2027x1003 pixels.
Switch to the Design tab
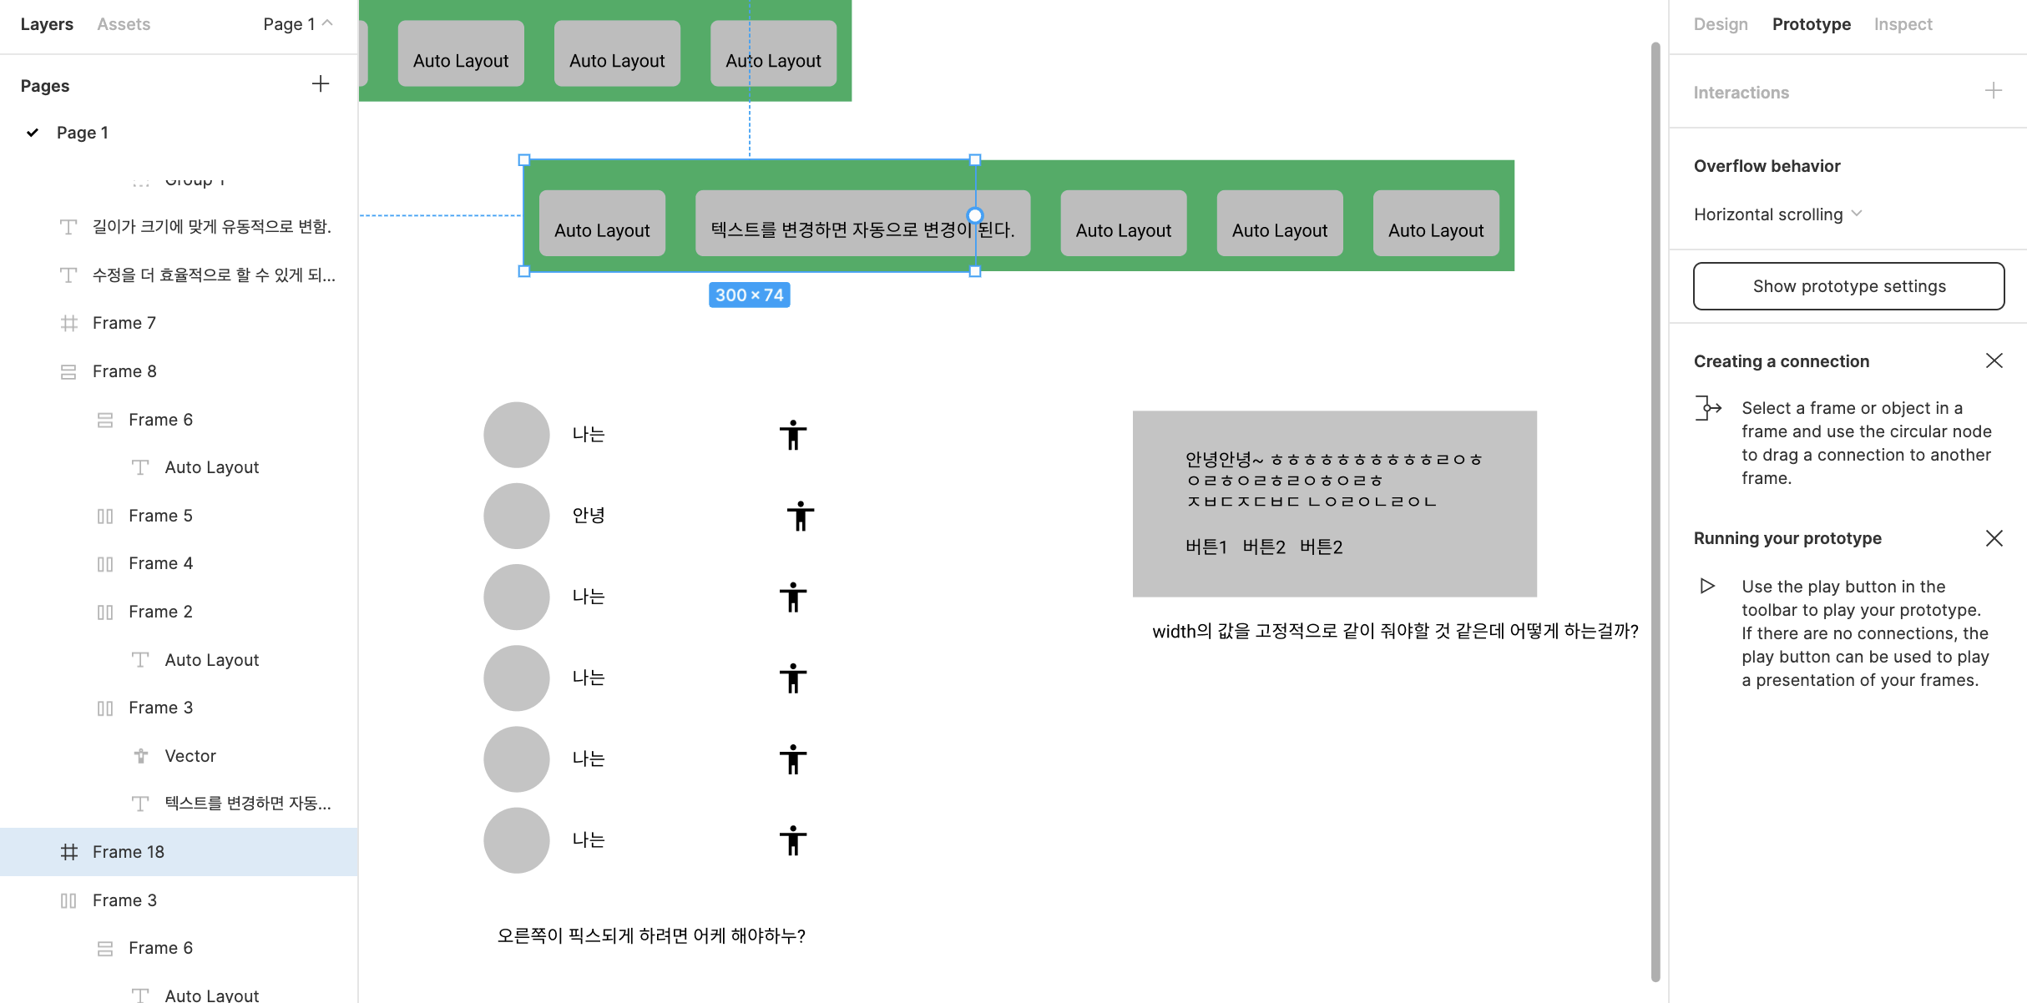1720,24
